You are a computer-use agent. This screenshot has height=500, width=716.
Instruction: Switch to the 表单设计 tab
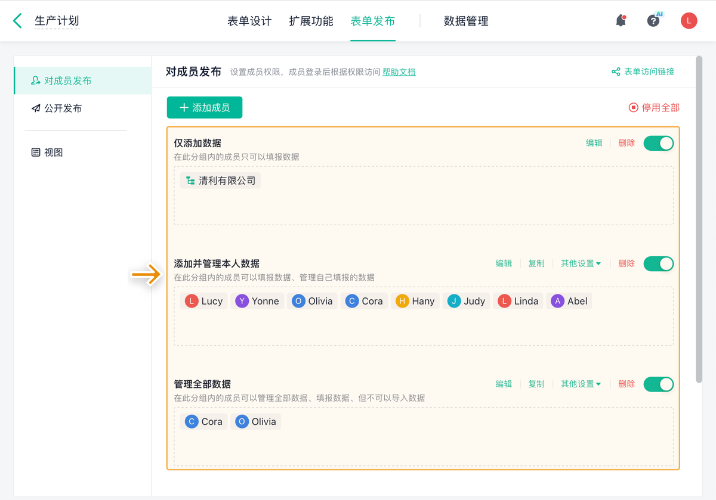click(249, 21)
